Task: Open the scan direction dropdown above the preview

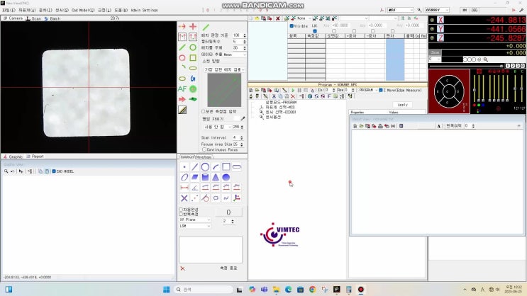Action: point(224,69)
